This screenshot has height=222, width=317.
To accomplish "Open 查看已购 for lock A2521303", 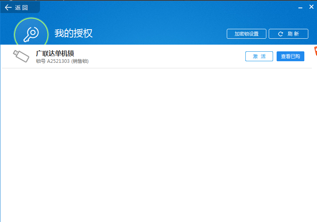I will tap(290, 56).
